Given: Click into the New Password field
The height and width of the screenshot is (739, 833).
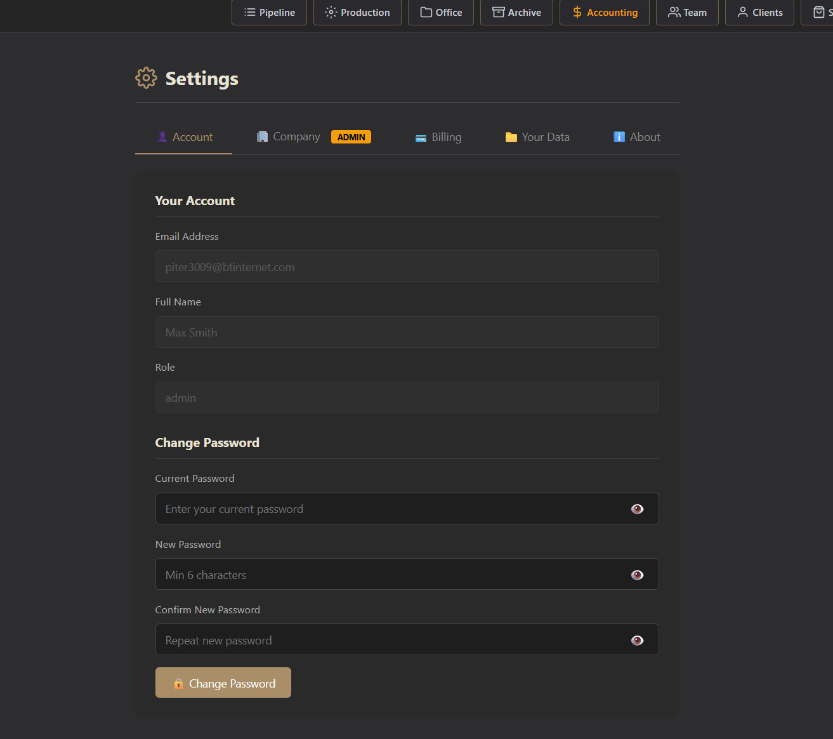Looking at the screenshot, I should point(387,575).
